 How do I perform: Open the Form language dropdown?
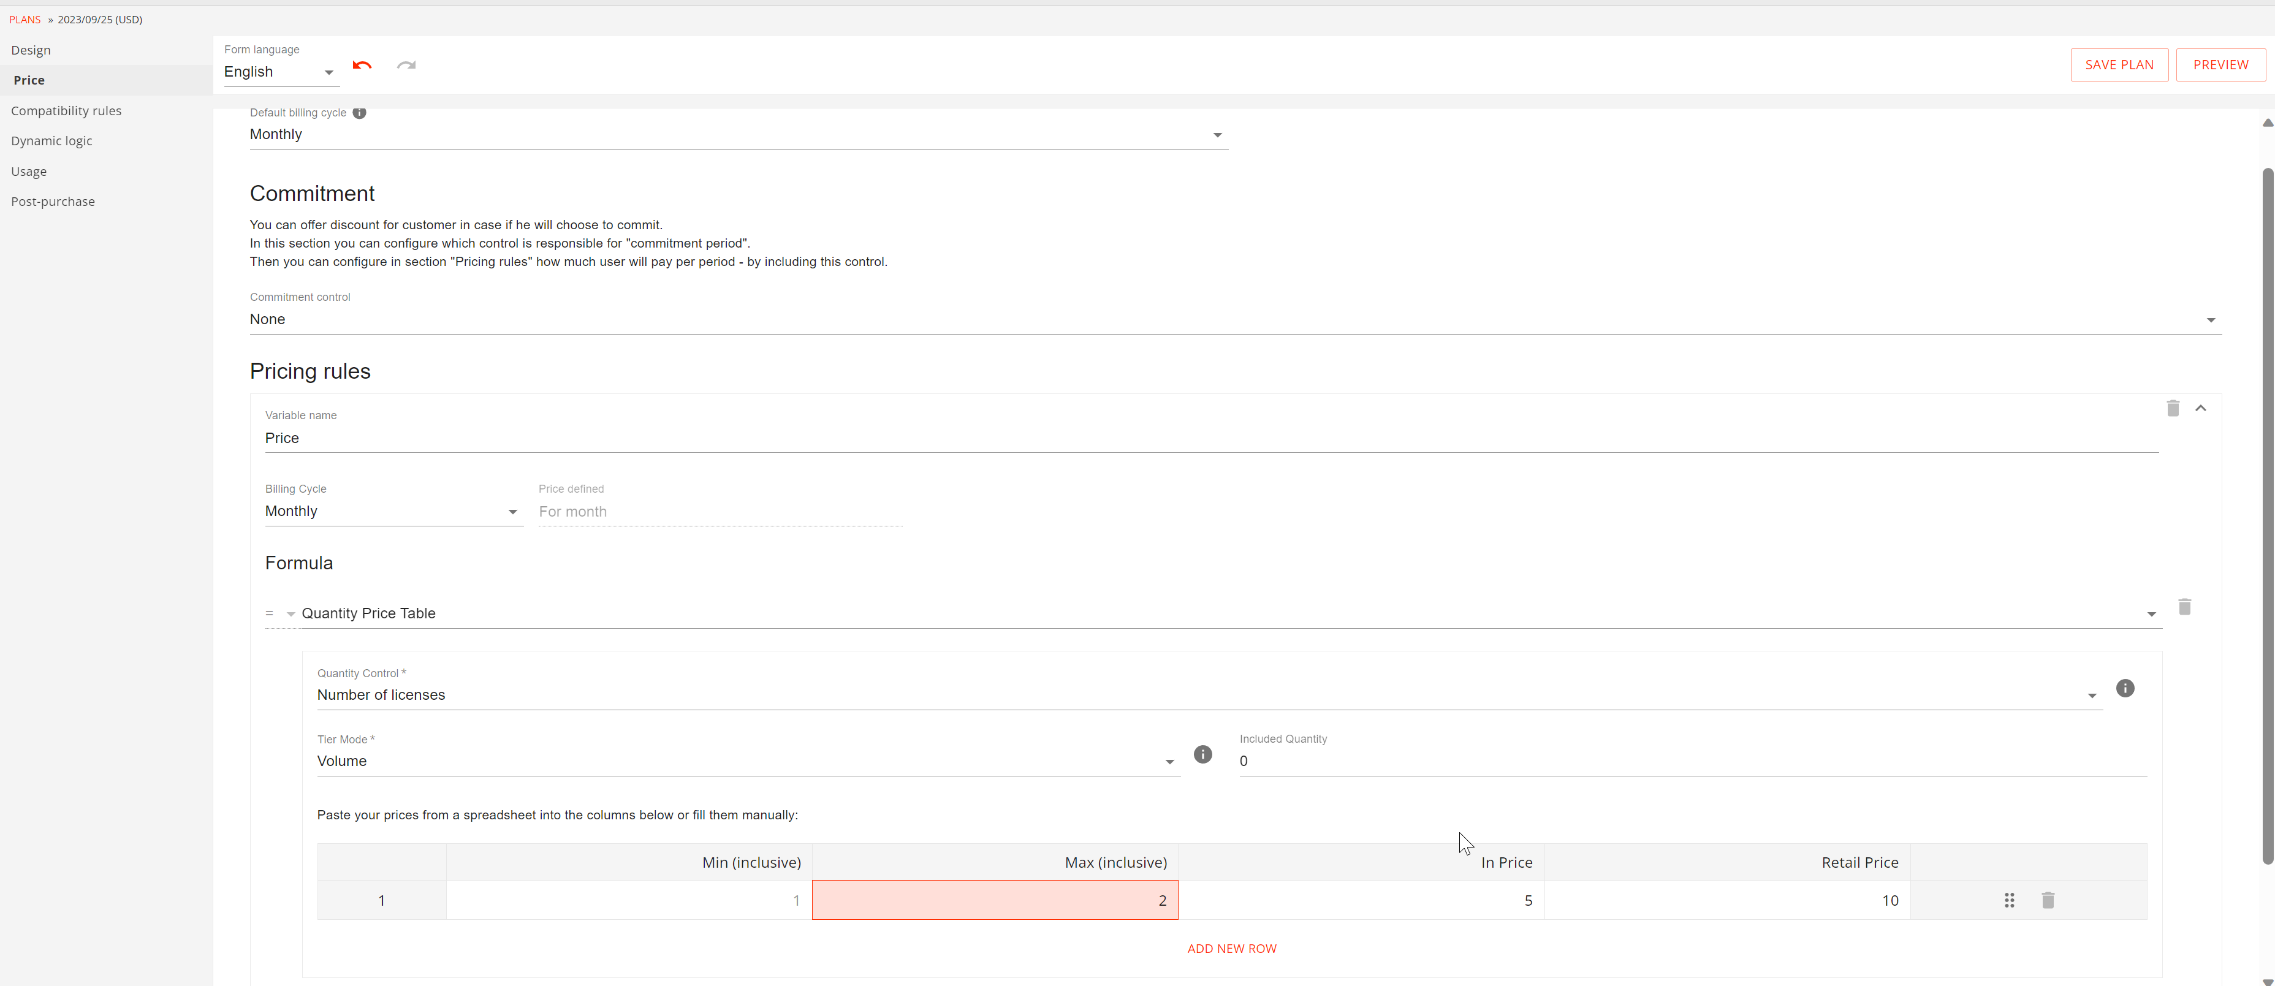point(281,72)
